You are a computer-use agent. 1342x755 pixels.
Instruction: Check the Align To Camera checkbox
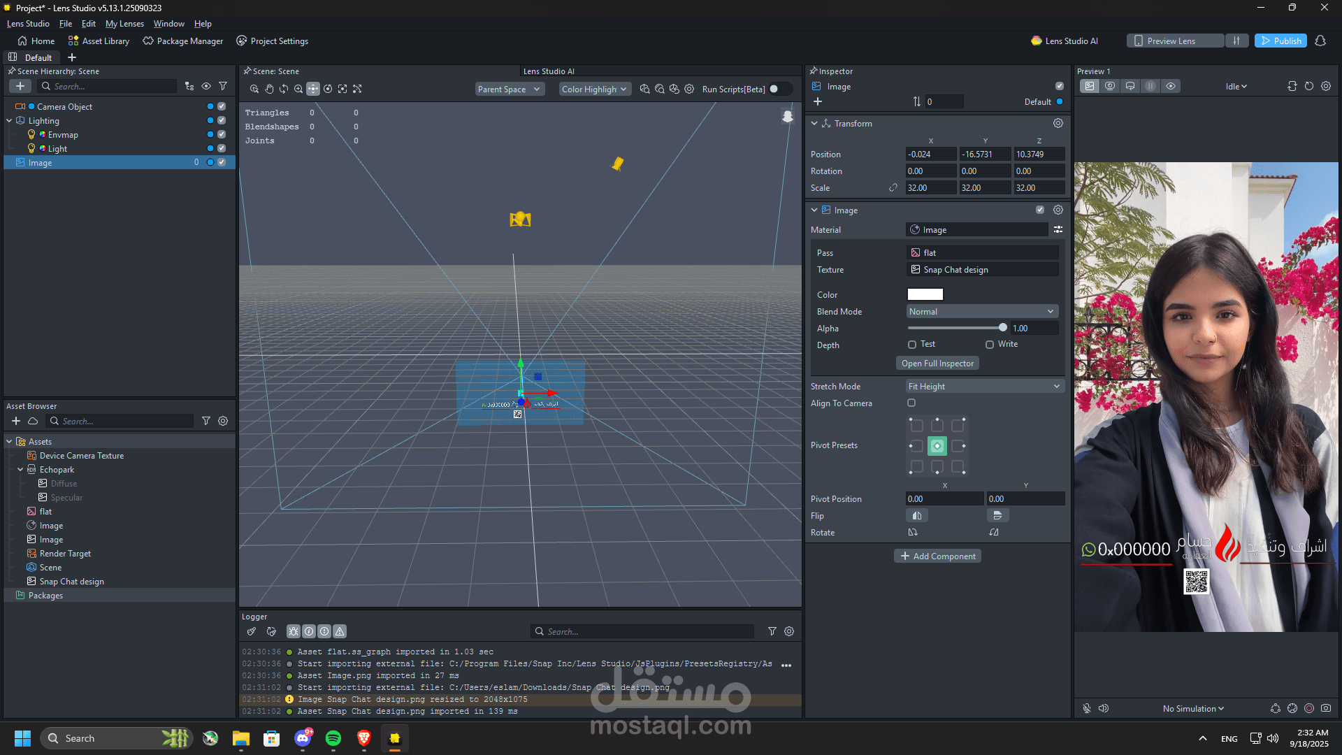pyautogui.click(x=911, y=403)
